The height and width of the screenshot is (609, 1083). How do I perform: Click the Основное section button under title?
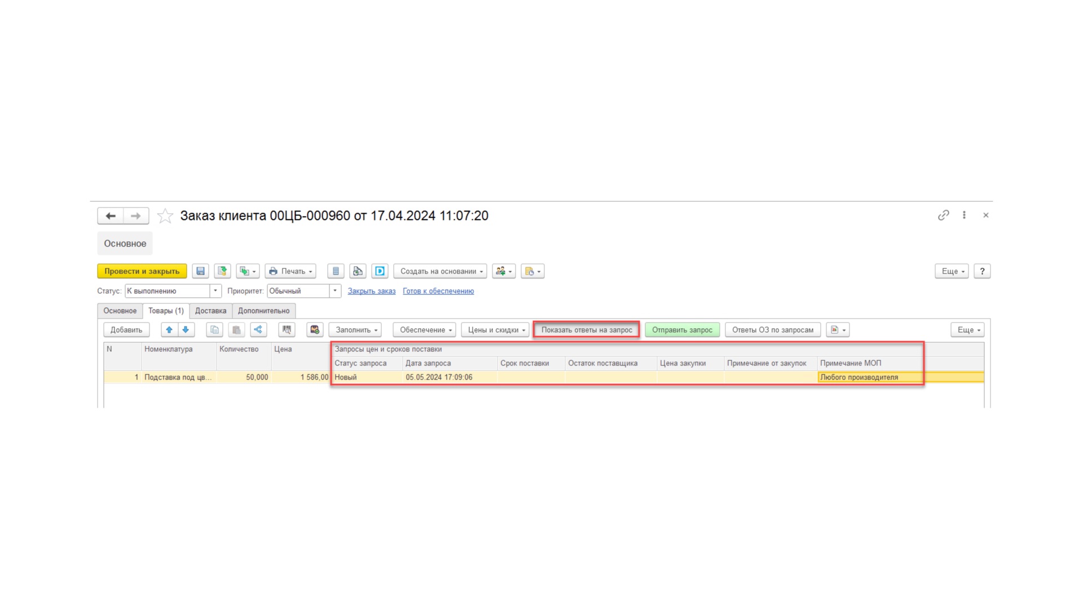click(125, 244)
